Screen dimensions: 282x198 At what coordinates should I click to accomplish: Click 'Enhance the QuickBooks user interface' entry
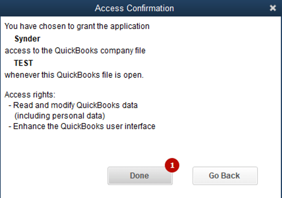84,126
